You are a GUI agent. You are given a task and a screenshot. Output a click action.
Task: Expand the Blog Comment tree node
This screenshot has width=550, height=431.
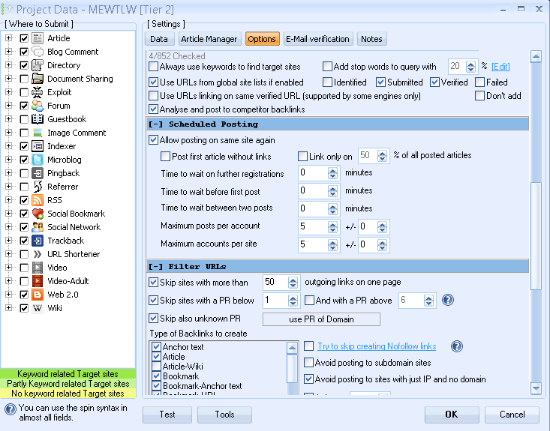pos(9,52)
